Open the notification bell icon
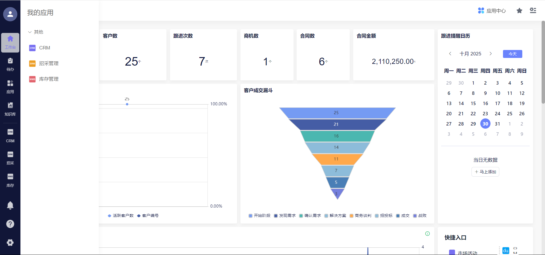Viewport: 545px width, 255px height. click(10, 205)
